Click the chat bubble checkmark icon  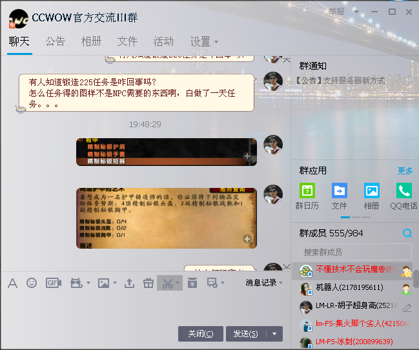[x=212, y=283]
